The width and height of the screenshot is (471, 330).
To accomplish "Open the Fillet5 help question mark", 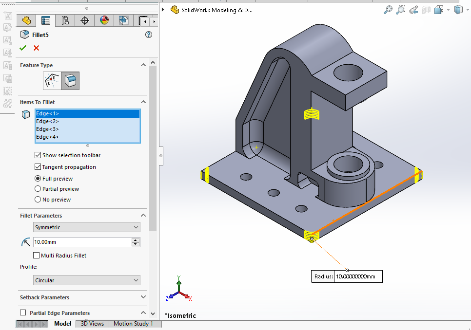I will point(149,35).
